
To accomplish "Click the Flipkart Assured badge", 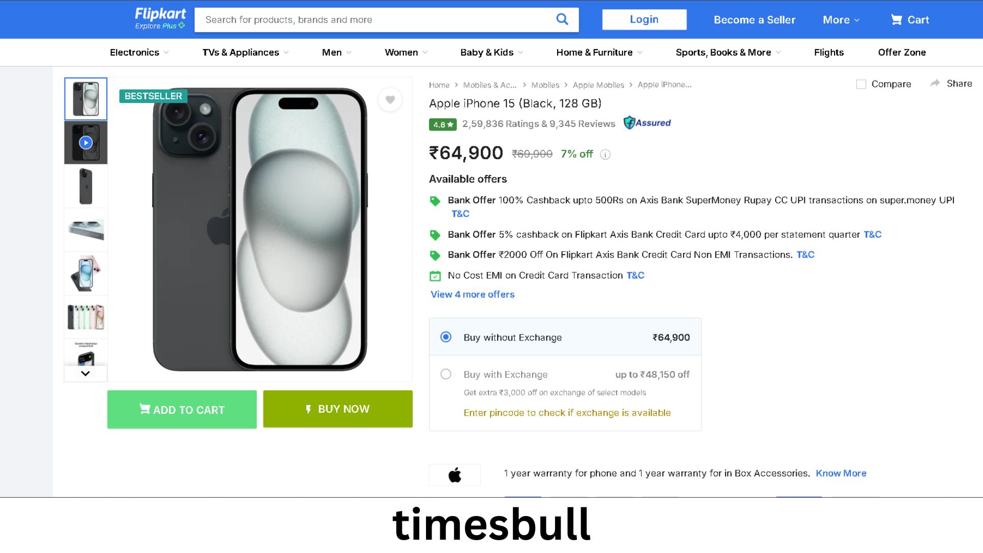I will pos(647,123).
